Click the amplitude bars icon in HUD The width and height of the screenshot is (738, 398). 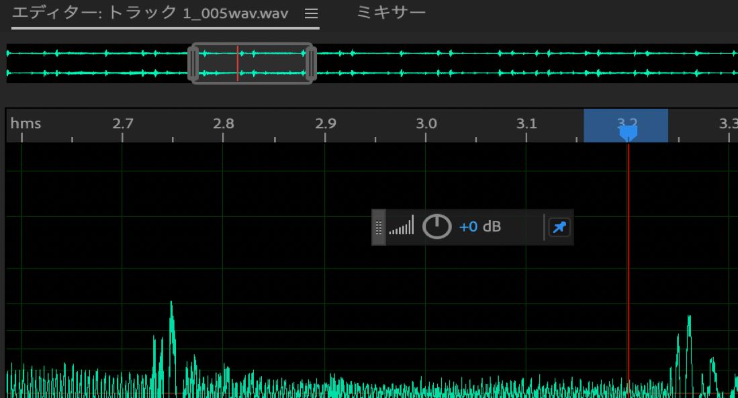pyautogui.click(x=402, y=226)
